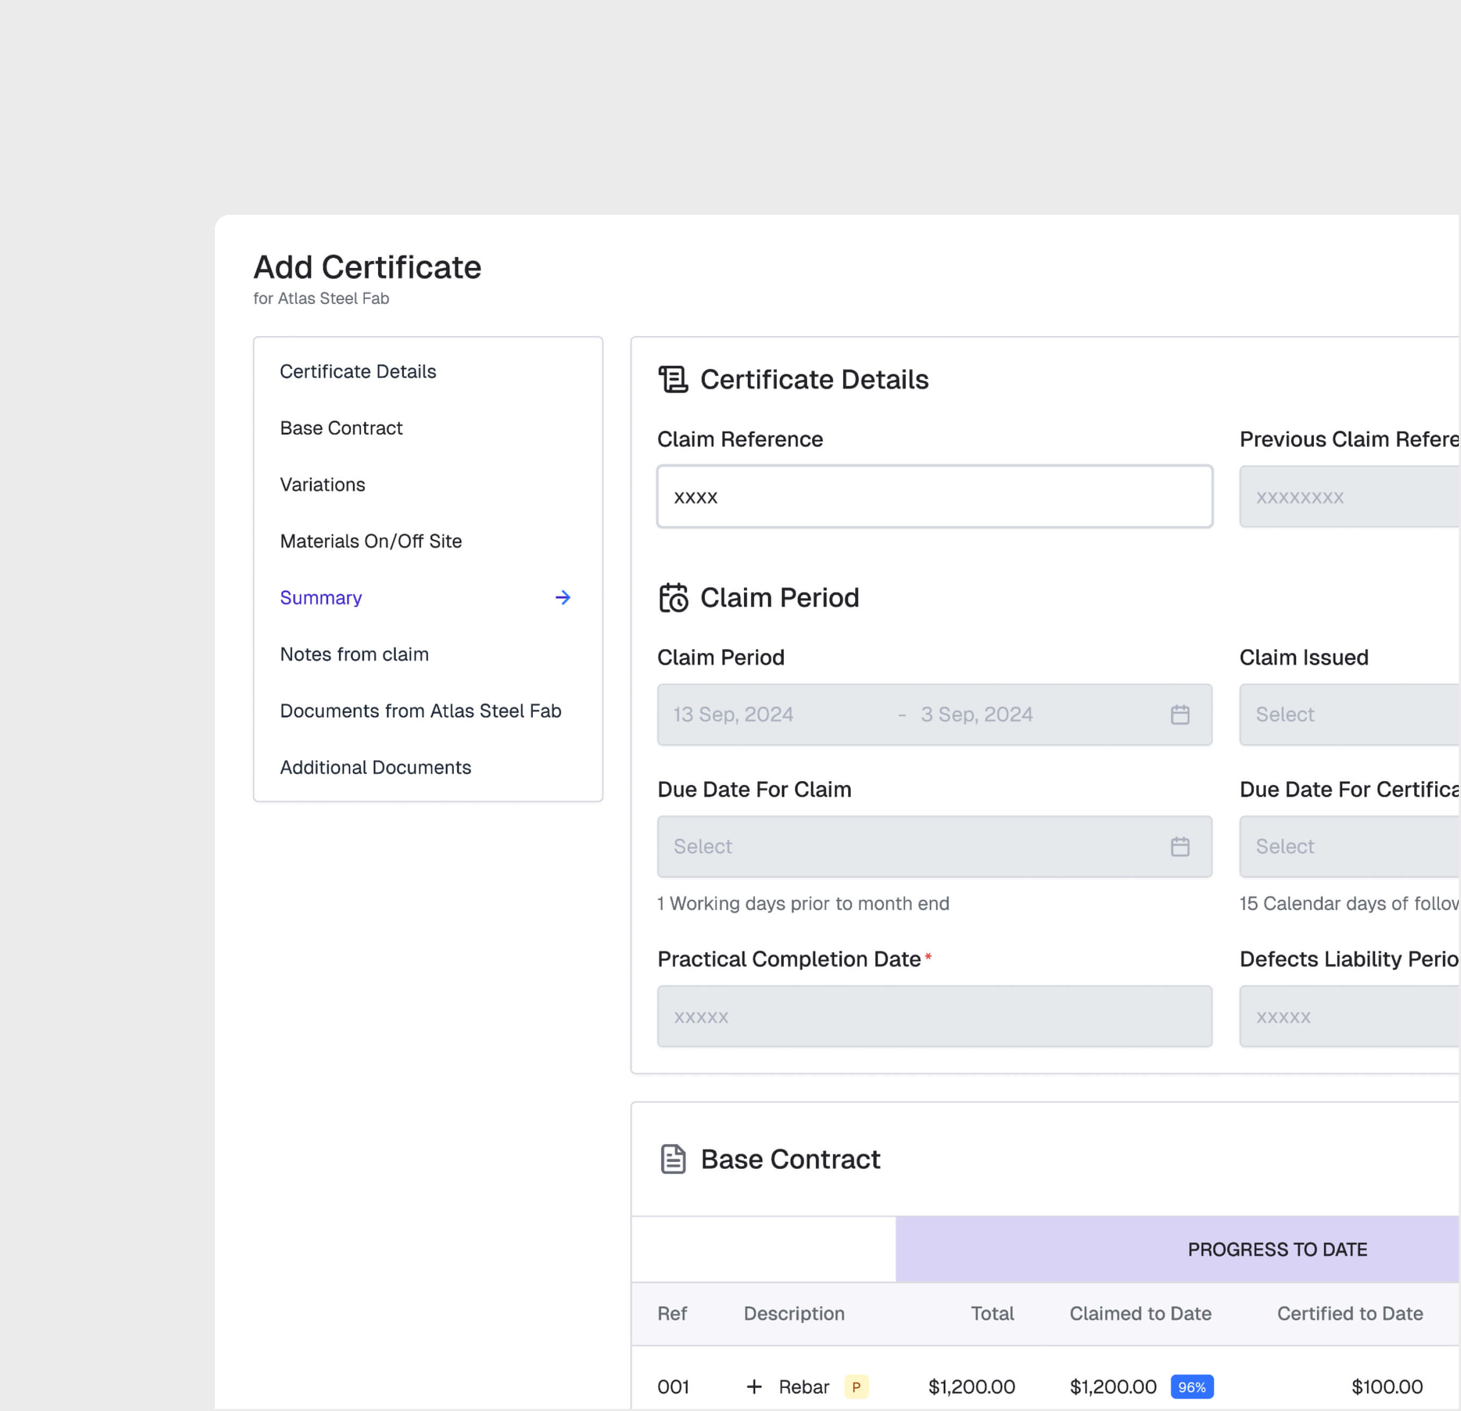Click the P badge next to Rebar

tap(856, 1386)
